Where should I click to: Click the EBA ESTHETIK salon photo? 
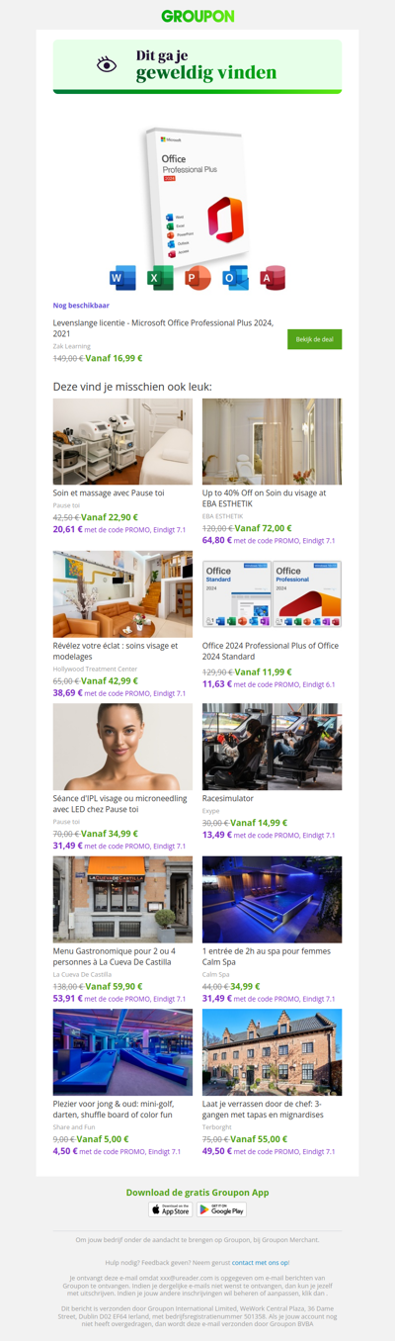[x=272, y=441]
